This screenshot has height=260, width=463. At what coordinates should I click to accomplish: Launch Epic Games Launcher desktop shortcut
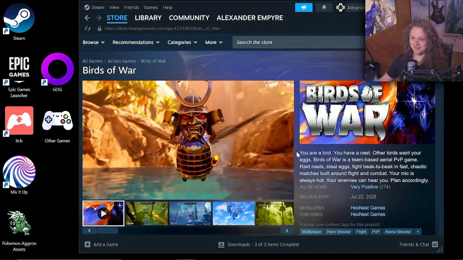pos(19,77)
